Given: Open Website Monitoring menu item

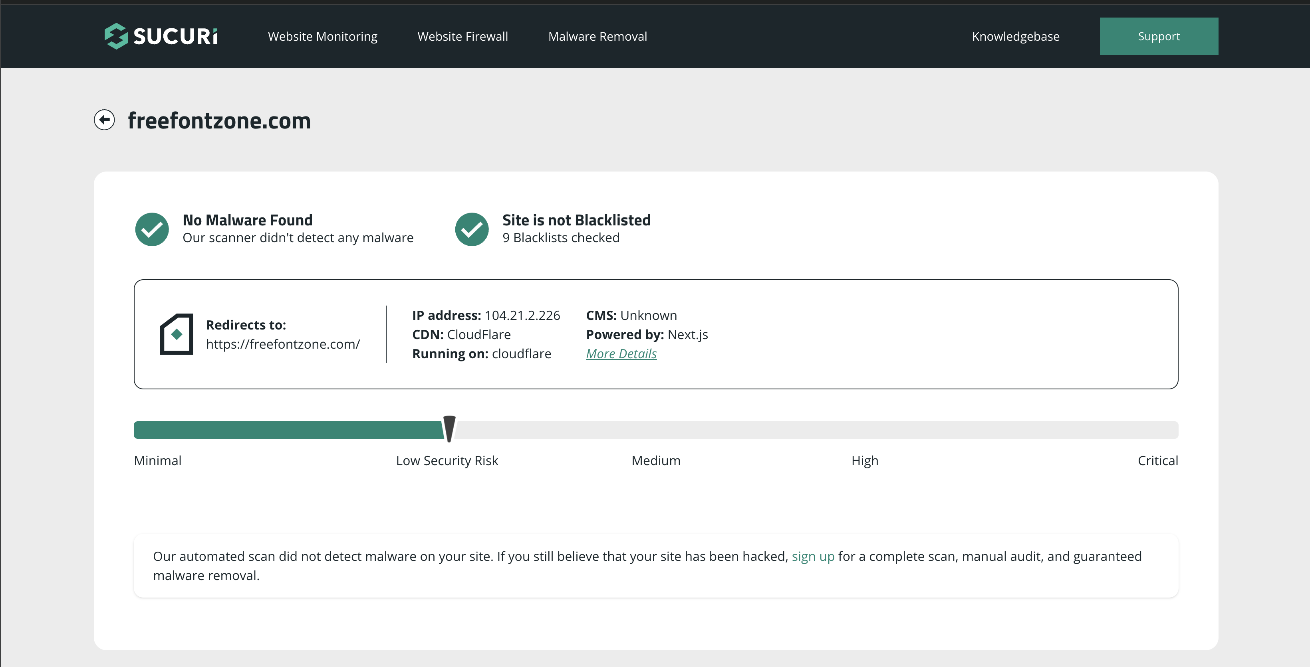Looking at the screenshot, I should point(322,37).
